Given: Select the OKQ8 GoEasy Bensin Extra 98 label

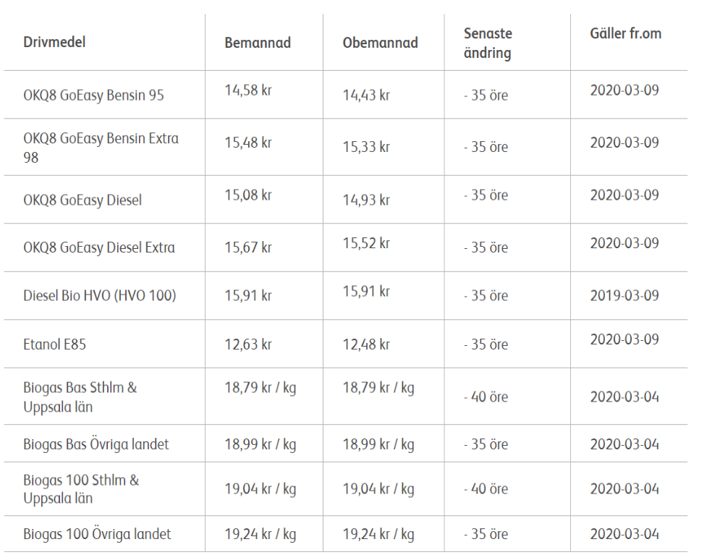Looking at the screenshot, I should tap(101, 147).
